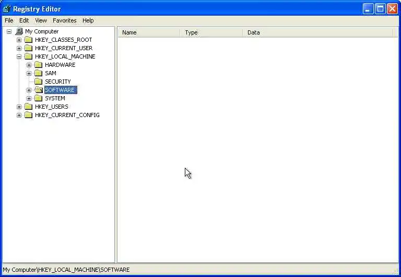Select the HKEY_CURRENT_USER label
This screenshot has width=401, height=277.
(64, 48)
